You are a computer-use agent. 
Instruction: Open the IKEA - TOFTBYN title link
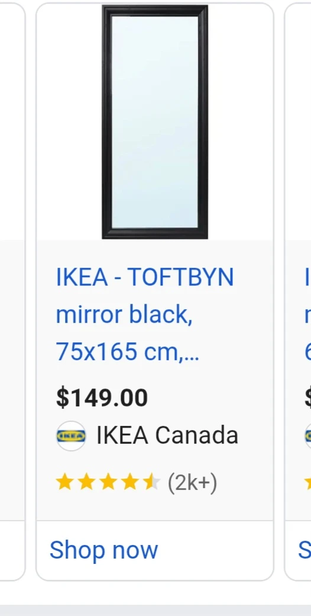(x=145, y=277)
